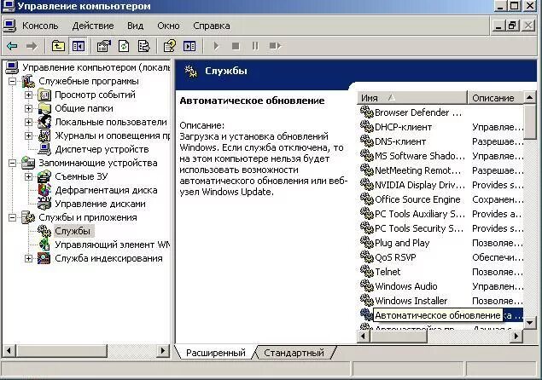
Task: Open the Консоль menu
Action: [40, 26]
